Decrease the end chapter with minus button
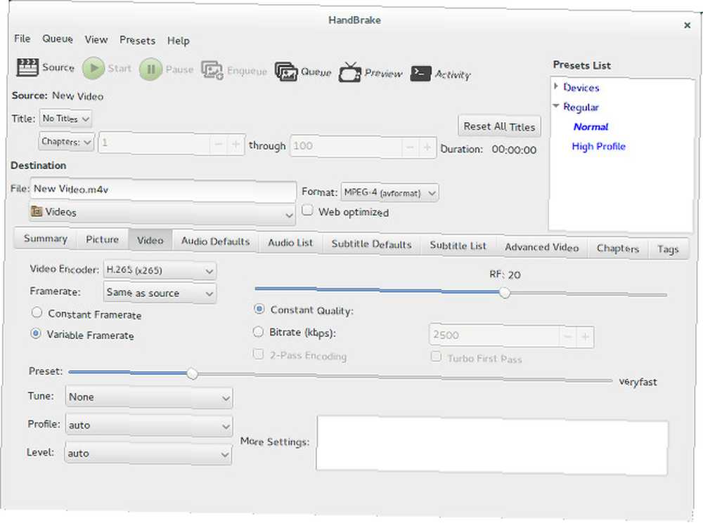The width and height of the screenshot is (703, 523). [x=411, y=147]
